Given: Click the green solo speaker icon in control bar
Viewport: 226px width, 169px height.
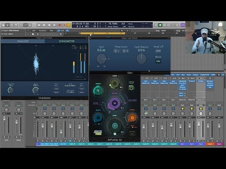Looking at the screenshot, I should 160,25.
